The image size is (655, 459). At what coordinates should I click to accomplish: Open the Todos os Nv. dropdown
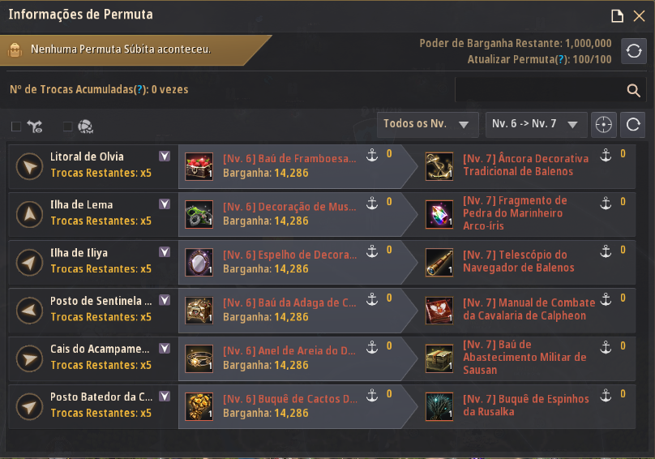[x=427, y=124]
